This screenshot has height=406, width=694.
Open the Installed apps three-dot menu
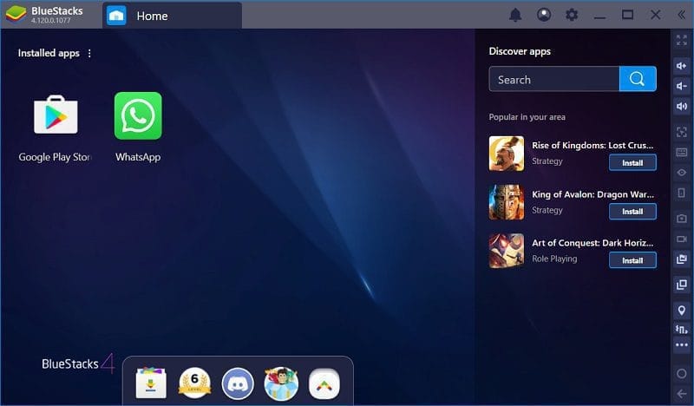[89, 53]
